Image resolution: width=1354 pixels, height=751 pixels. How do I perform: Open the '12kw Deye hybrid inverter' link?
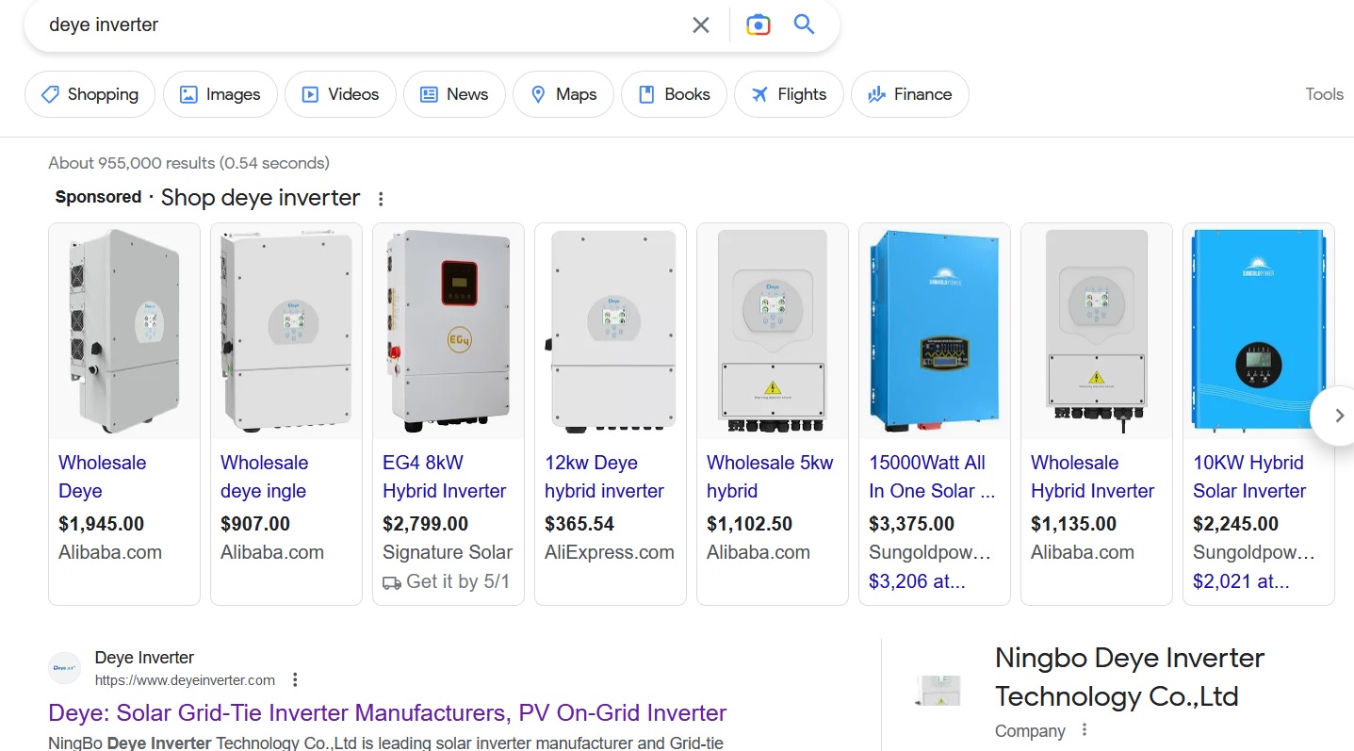coord(605,477)
